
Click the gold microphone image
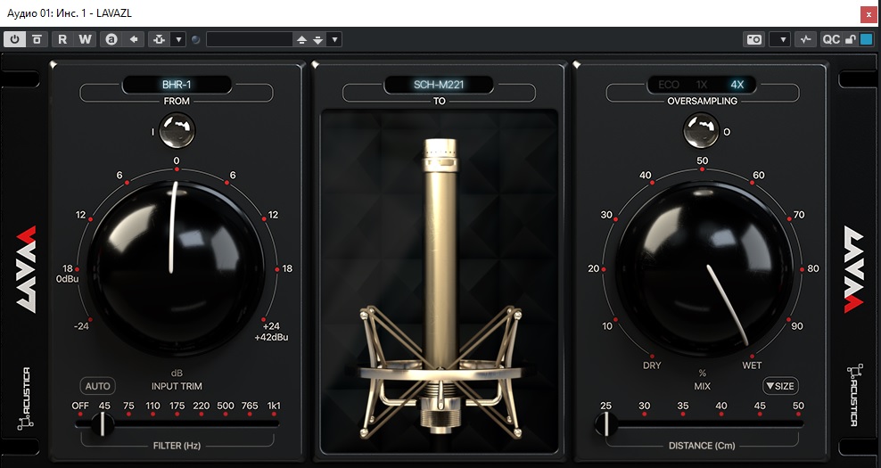(x=440, y=288)
